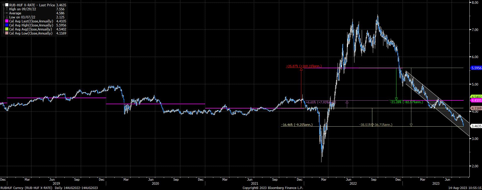
Task: Click the Average marker icon in legend
Action: click(x=7, y=13)
